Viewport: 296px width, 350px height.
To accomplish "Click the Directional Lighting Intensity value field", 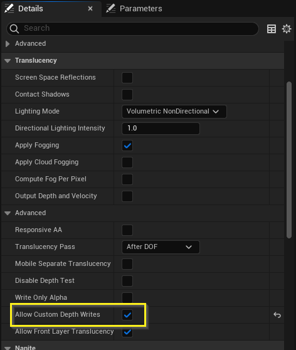I will tap(161, 129).
